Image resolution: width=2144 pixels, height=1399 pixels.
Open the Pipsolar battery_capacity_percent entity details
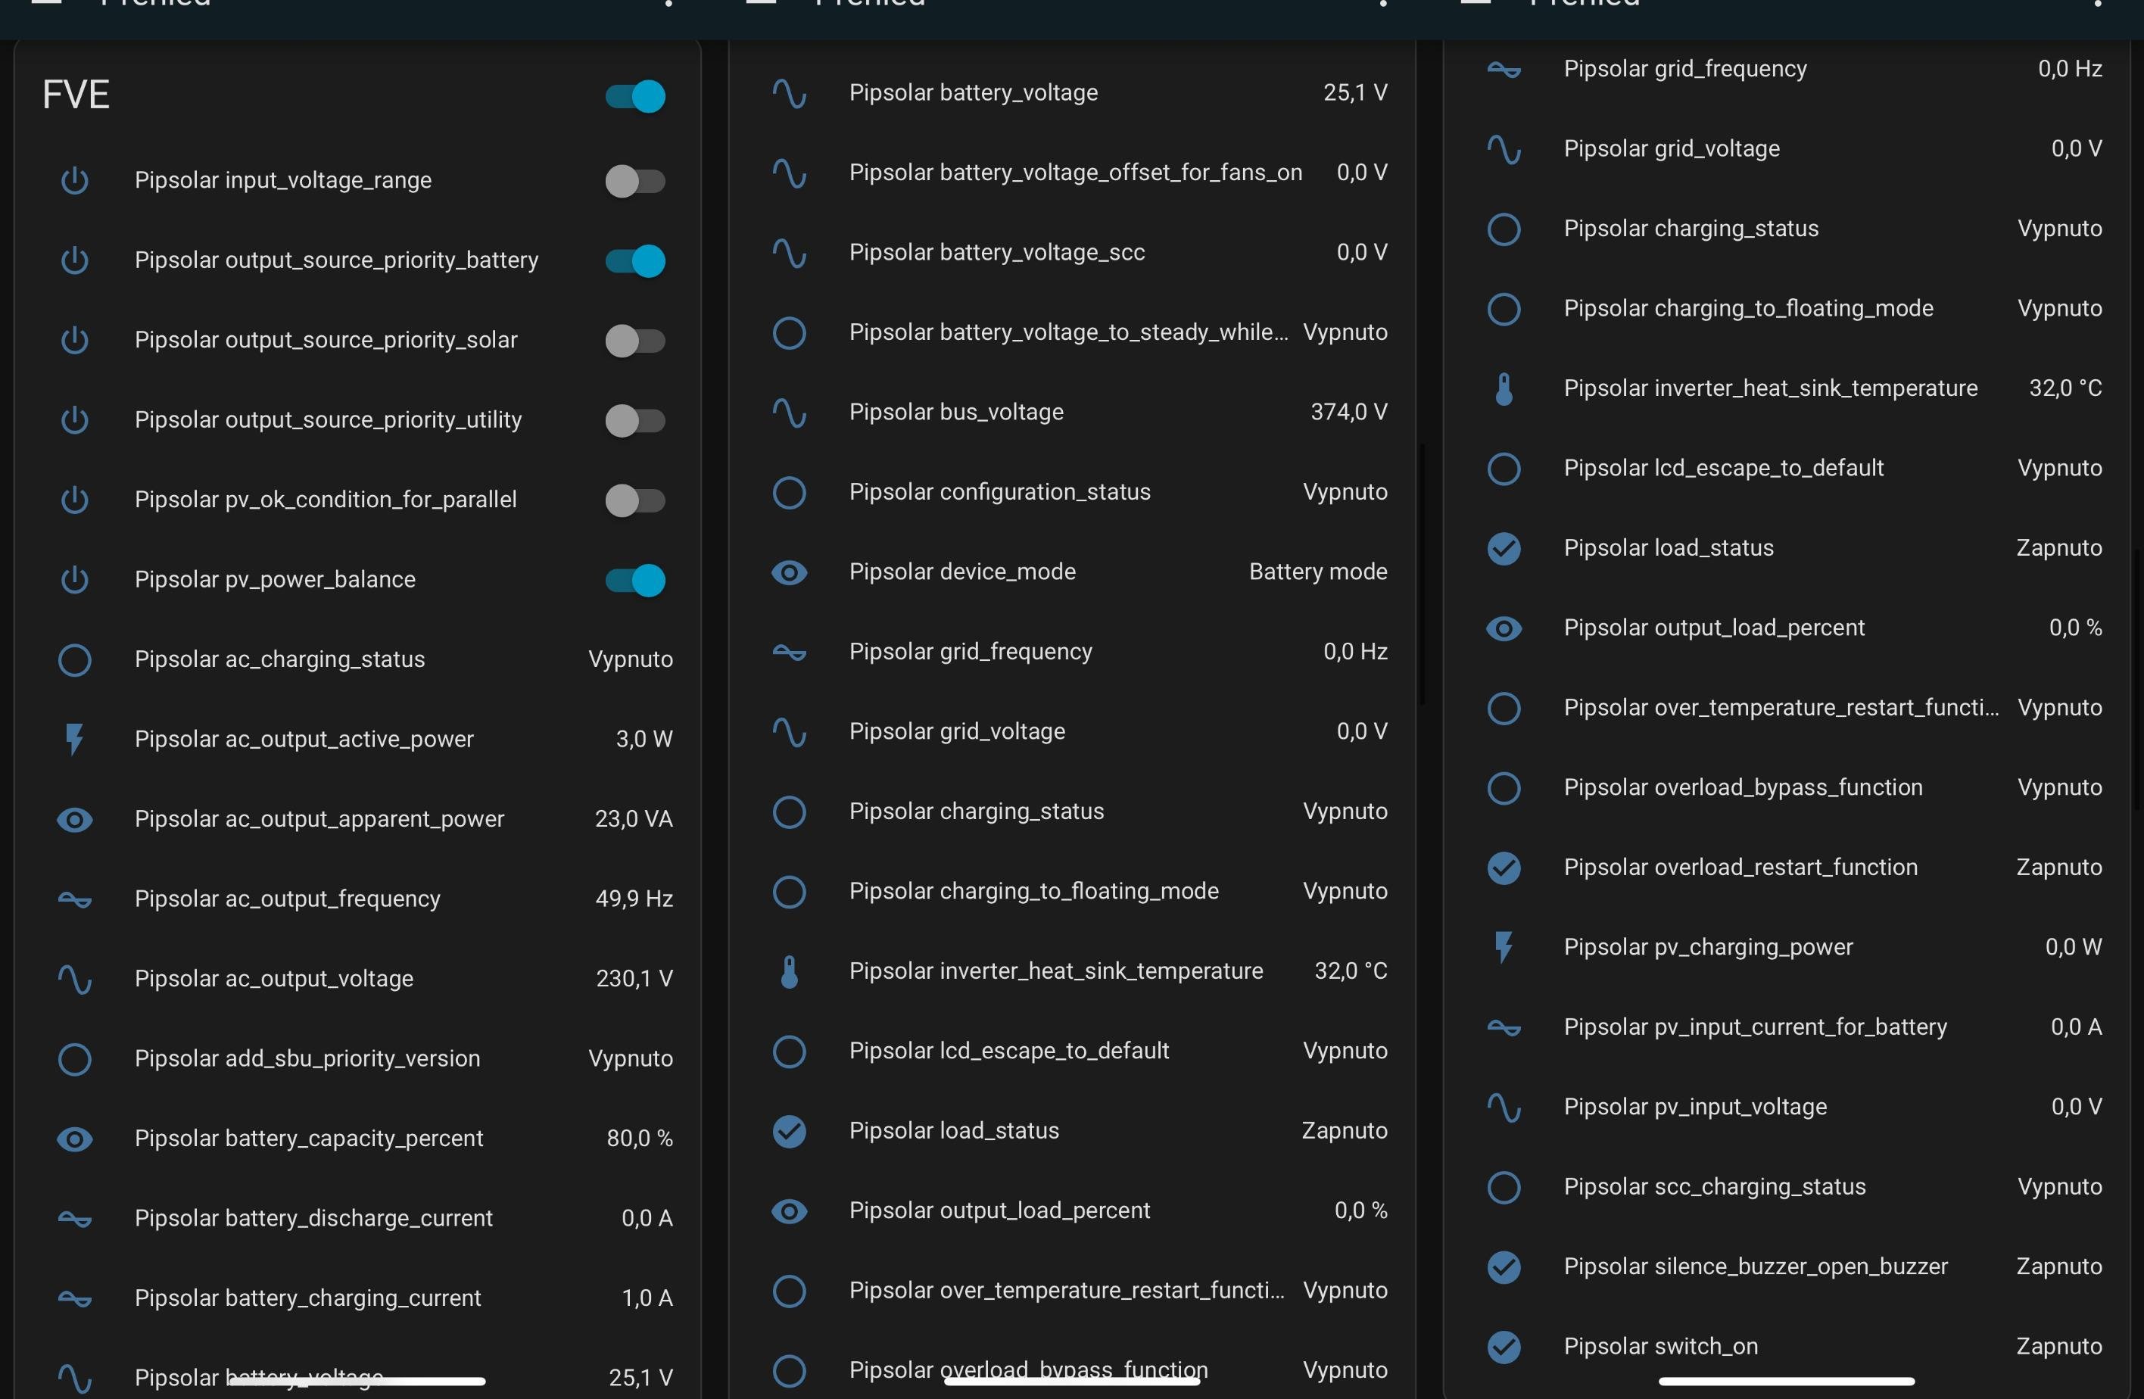[309, 1139]
